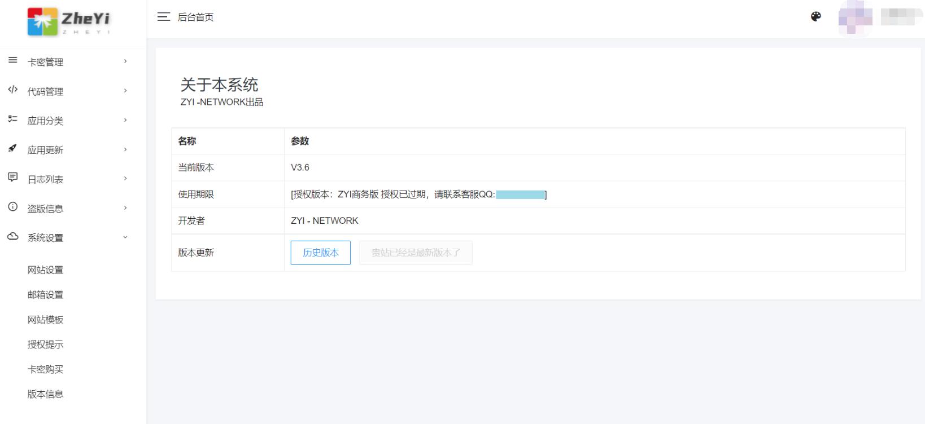Click the 代码管理 code brackets icon
The width and height of the screenshot is (925, 424).
pyautogui.click(x=13, y=90)
